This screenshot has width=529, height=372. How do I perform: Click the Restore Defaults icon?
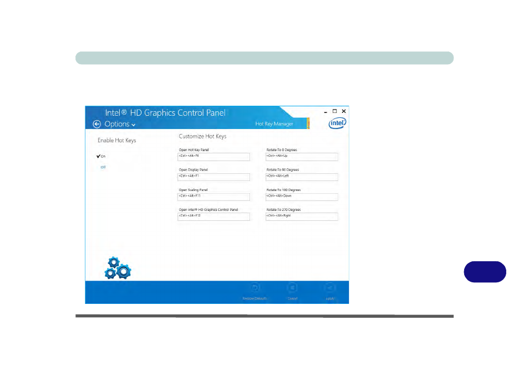point(255,288)
